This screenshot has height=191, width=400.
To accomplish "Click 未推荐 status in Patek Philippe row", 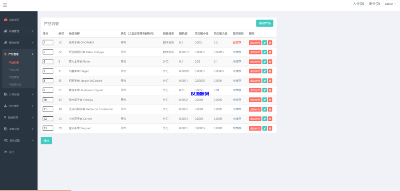I will point(237,52).
